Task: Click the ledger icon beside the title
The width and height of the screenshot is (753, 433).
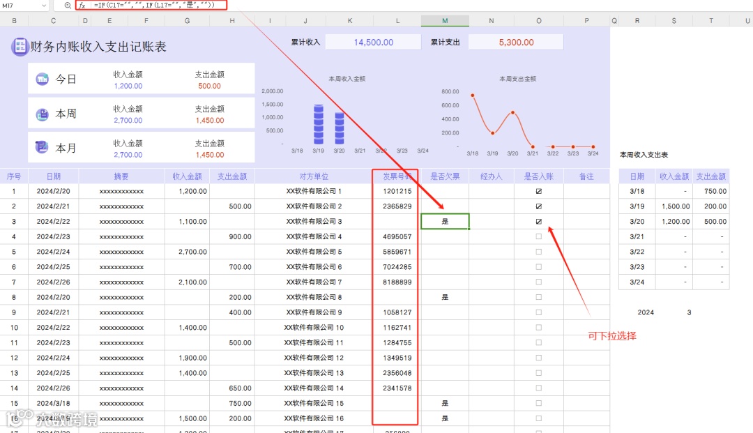Action: (20, 47)
